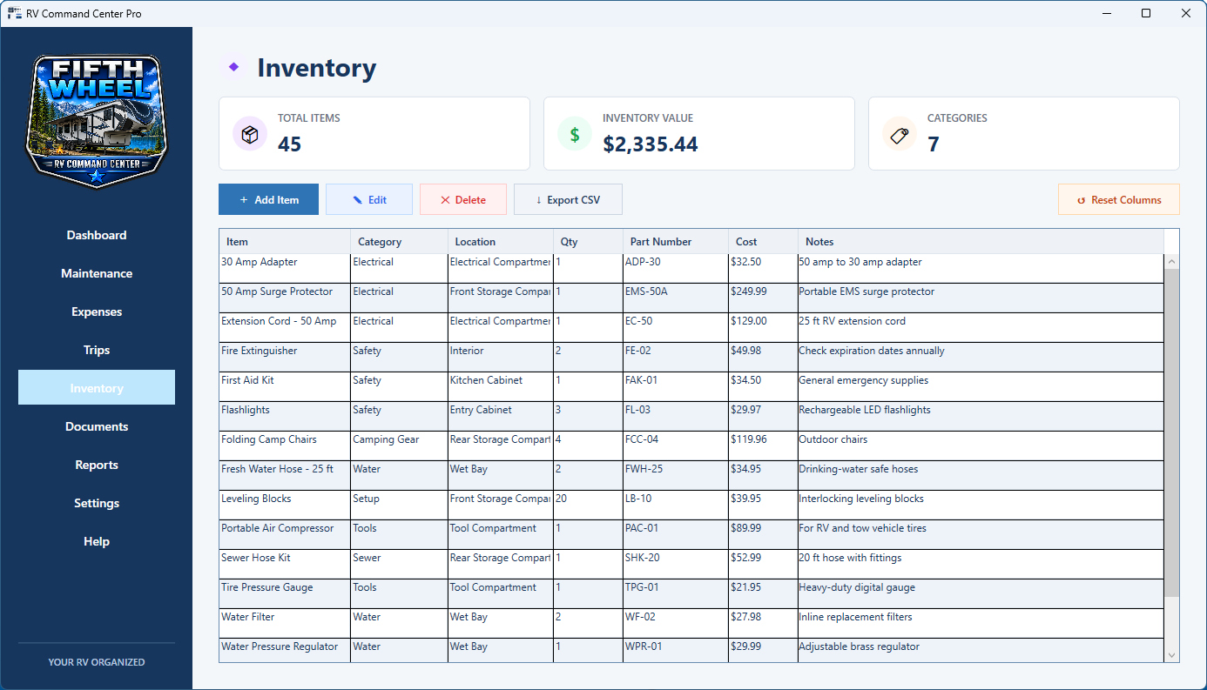Click the Categories tag icon

[x=900, y=134]
